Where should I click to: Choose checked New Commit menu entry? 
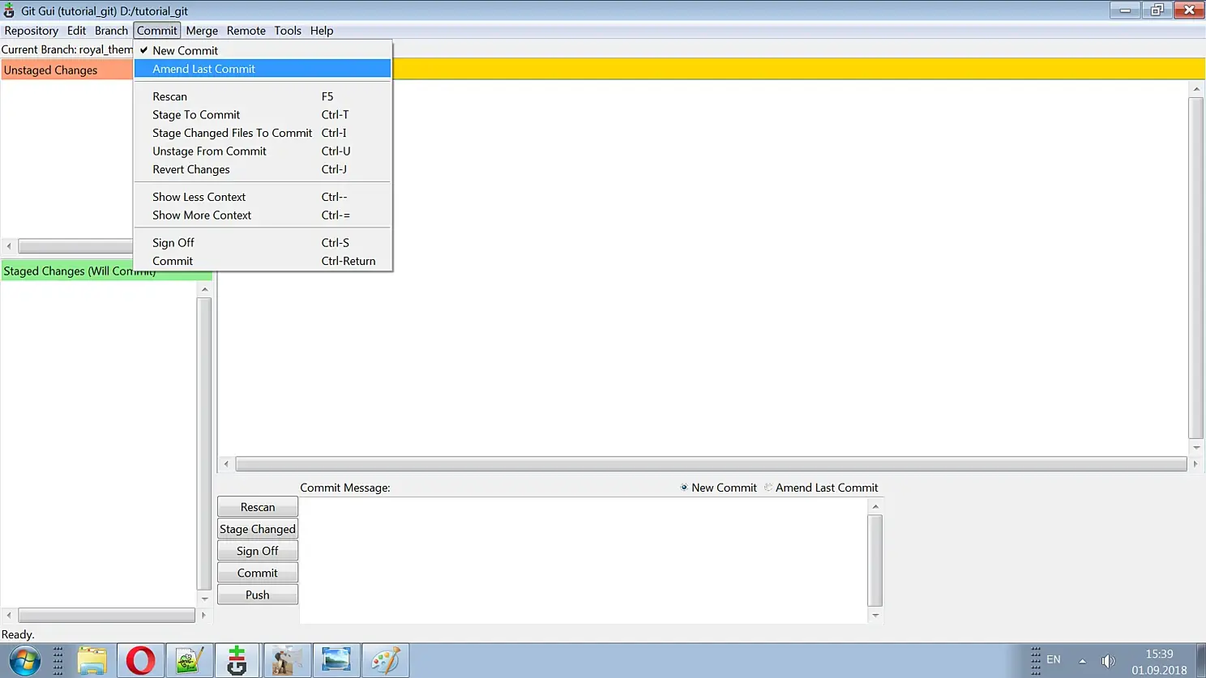point(263,50)
